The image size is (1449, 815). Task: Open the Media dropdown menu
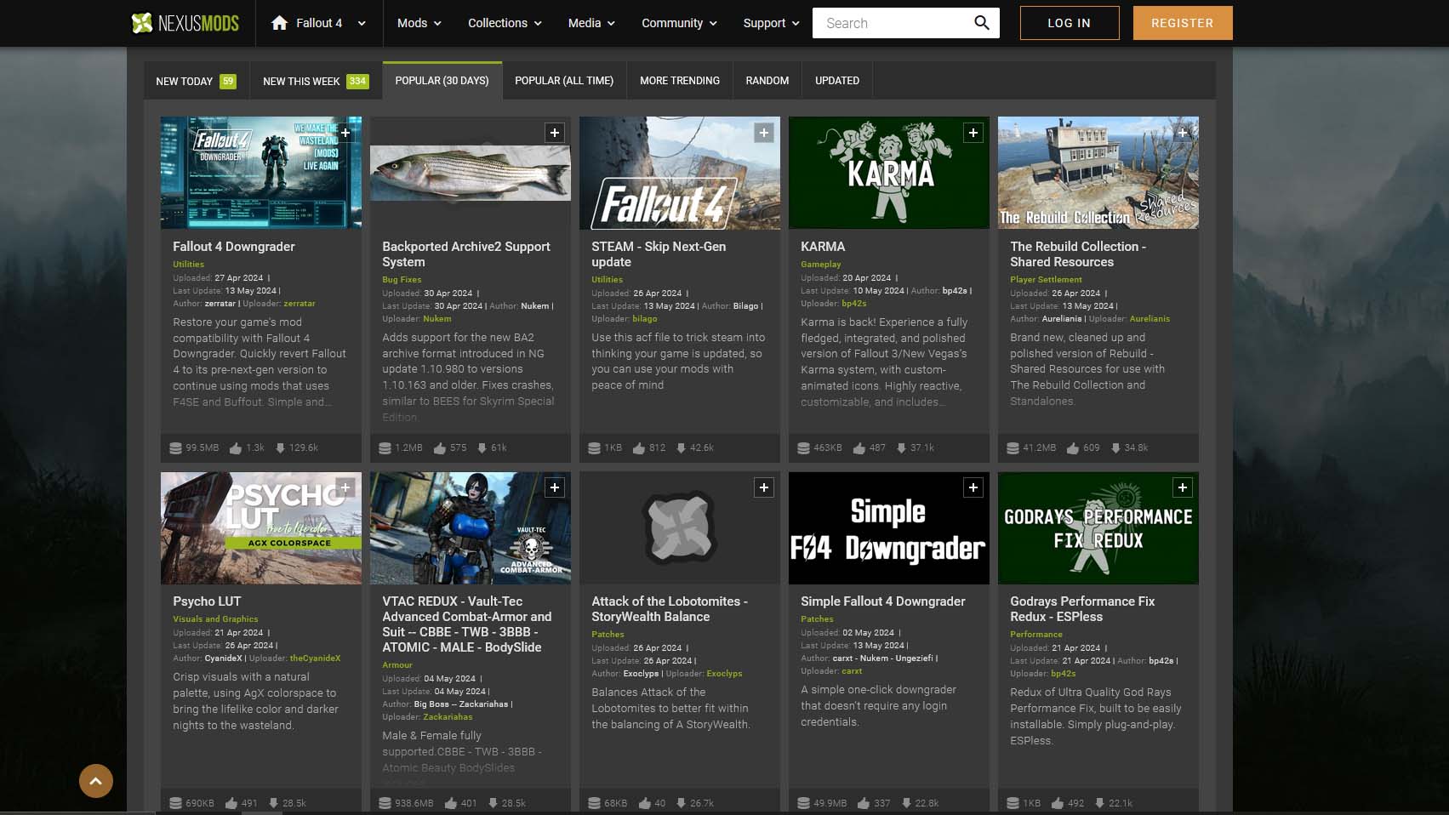tap(591, 23)
